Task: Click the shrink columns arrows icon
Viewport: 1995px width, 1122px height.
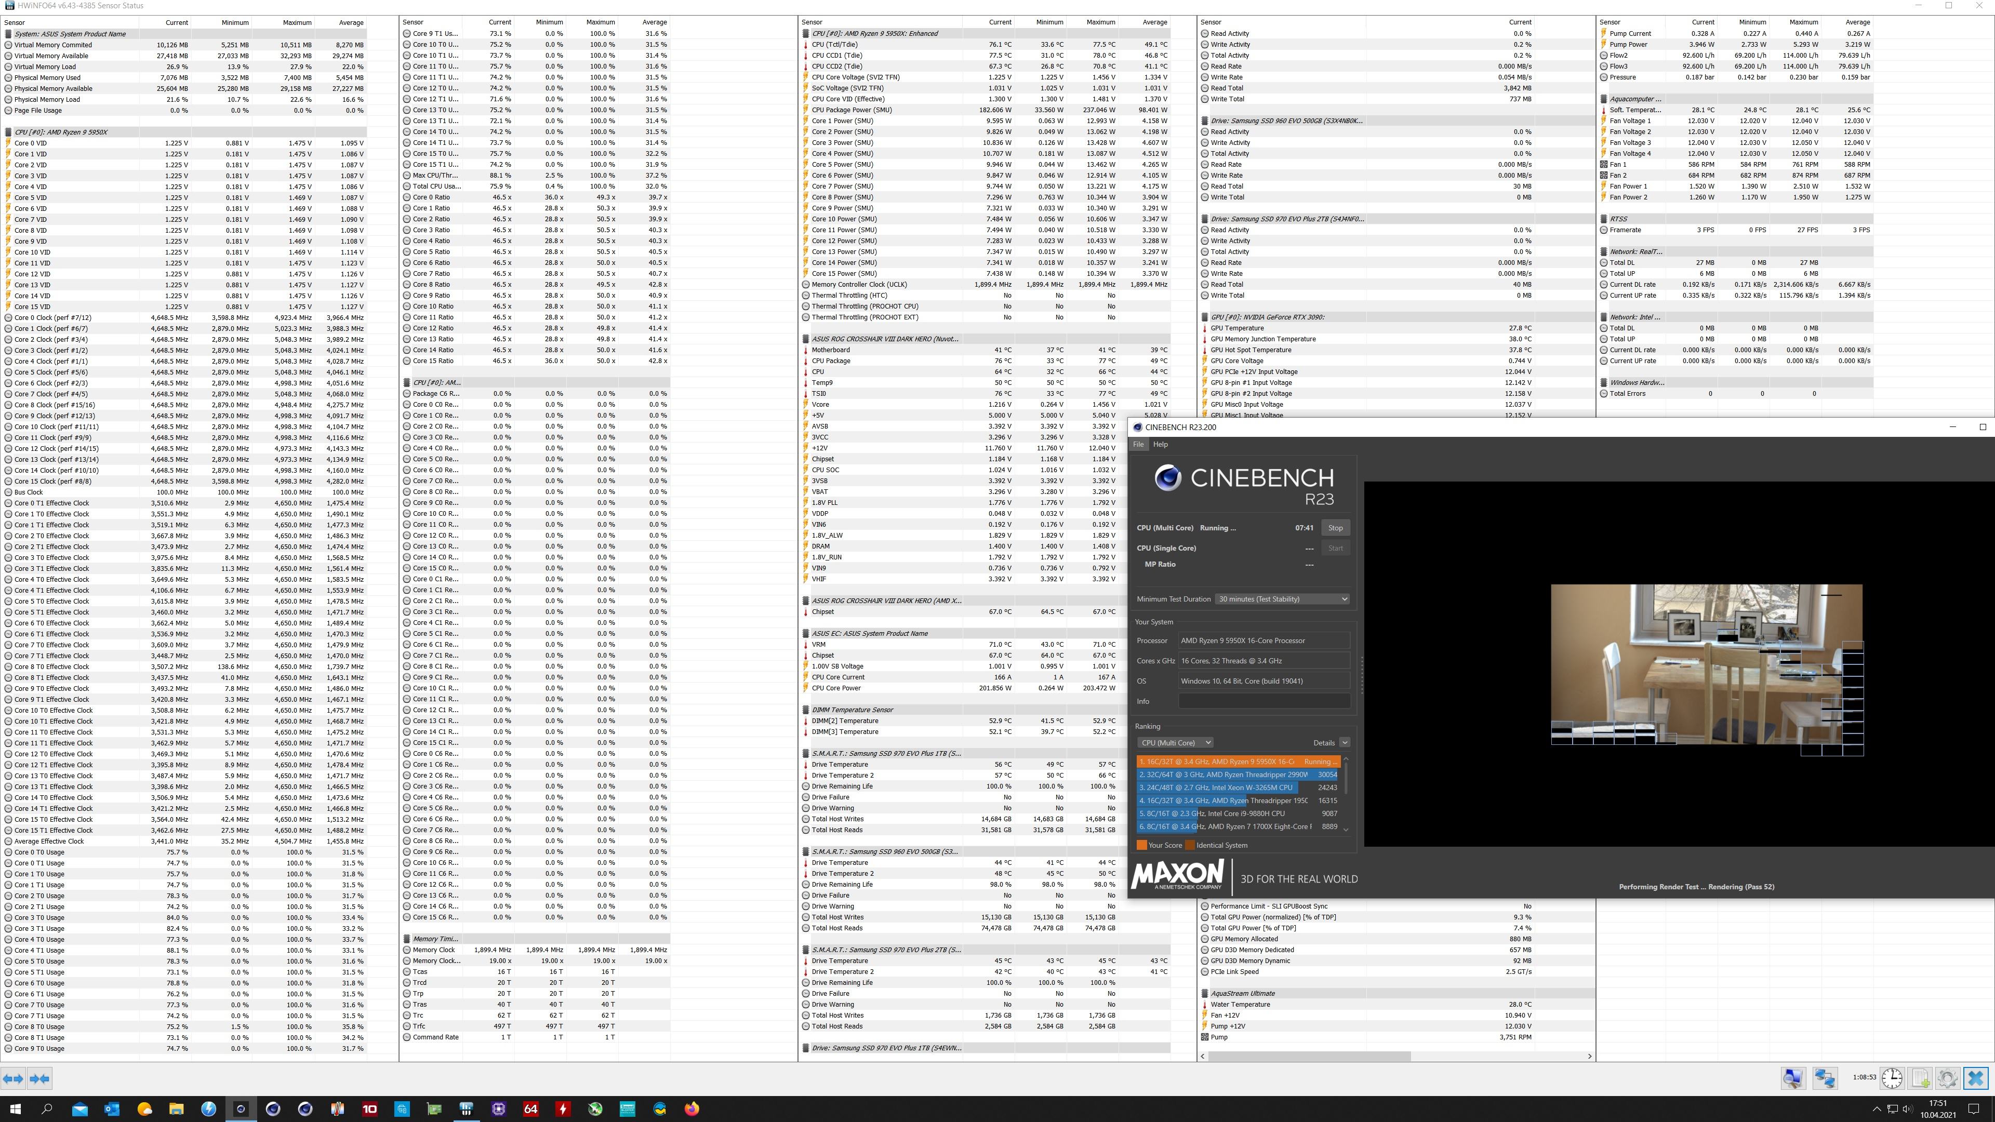Action: click(39, 1078)
